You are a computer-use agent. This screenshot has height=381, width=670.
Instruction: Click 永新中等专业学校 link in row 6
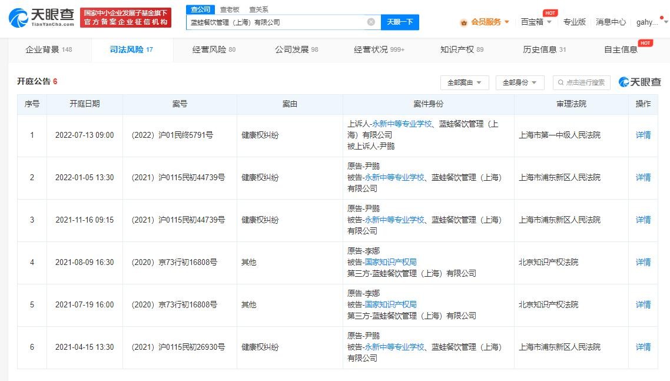[x=394, y=347]
